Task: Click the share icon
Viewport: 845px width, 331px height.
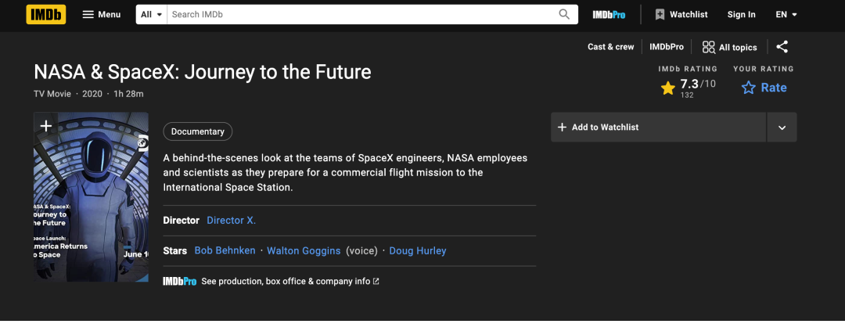Action: coord(782,47)
